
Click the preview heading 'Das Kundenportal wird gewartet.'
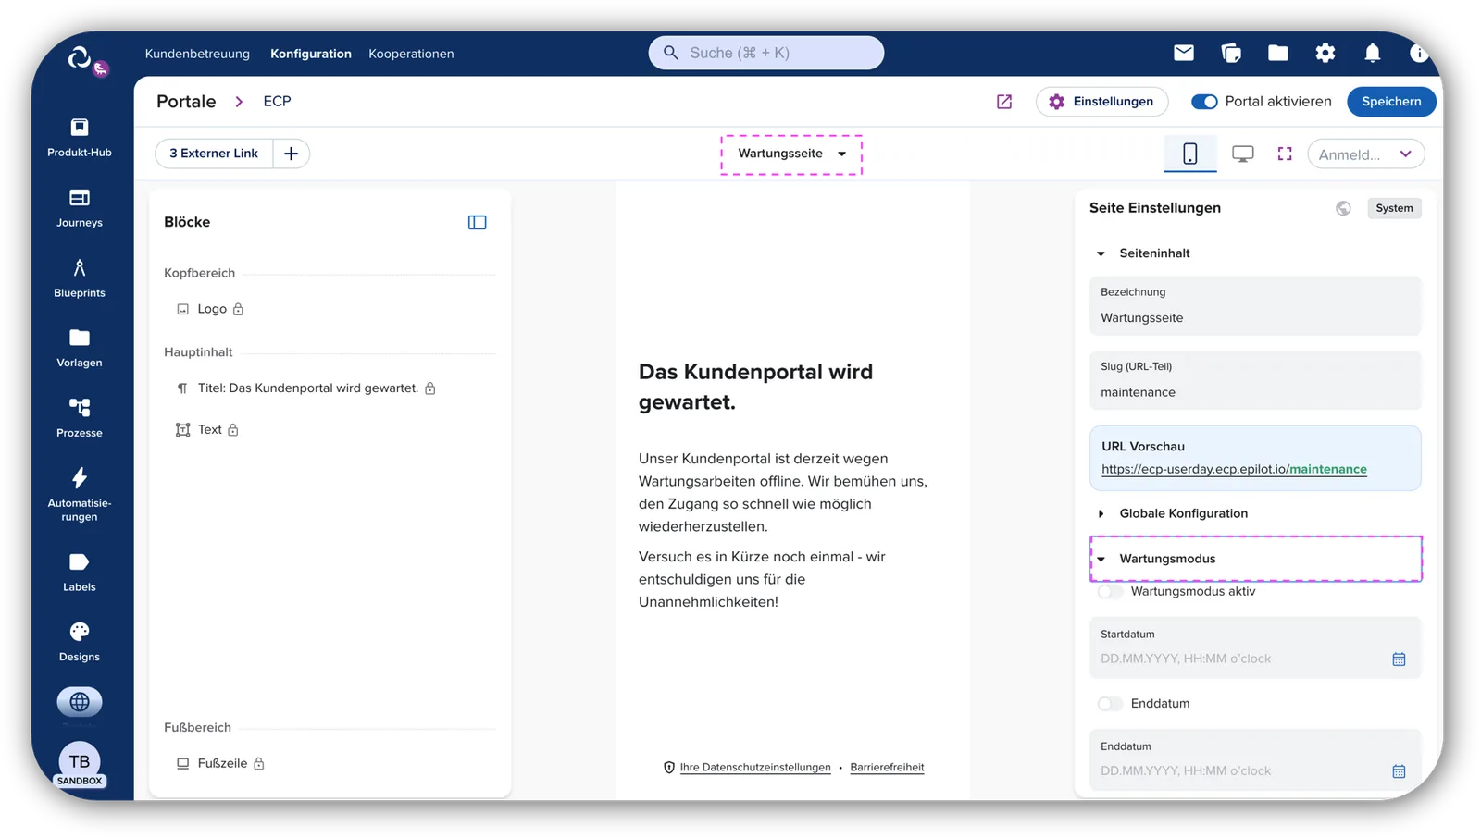coord(755,387)
